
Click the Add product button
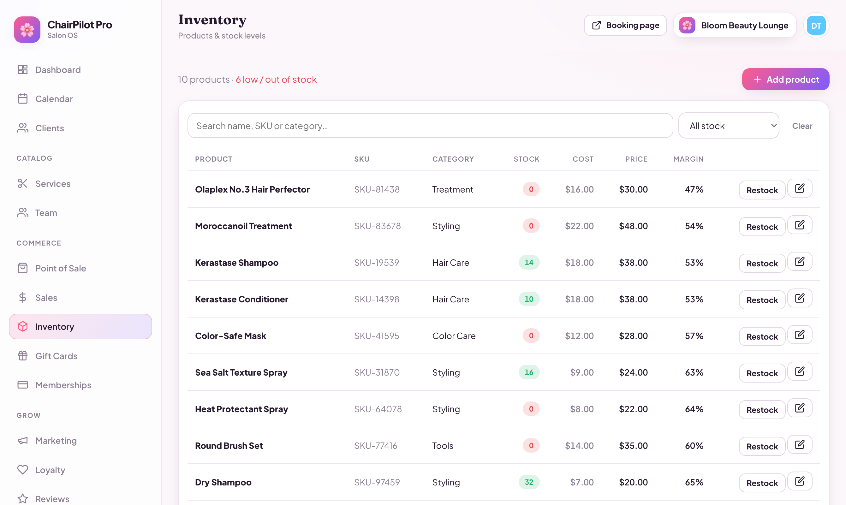(x=785, y=79)
